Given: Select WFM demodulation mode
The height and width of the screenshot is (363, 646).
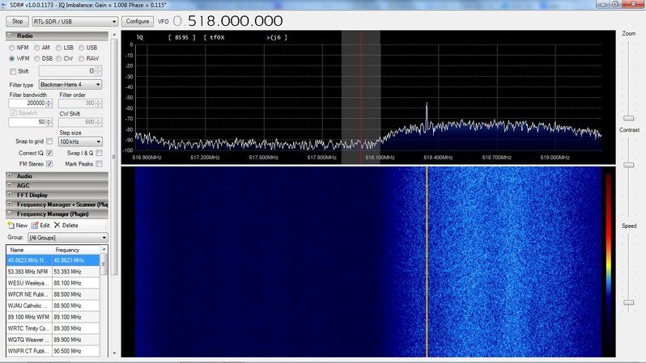Looking at the screenshot, I should [12, 58].
